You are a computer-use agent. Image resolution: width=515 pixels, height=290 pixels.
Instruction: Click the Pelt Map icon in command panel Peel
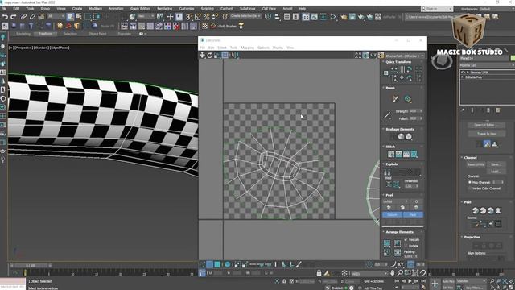pyautogui.click(x=498, y=211)
